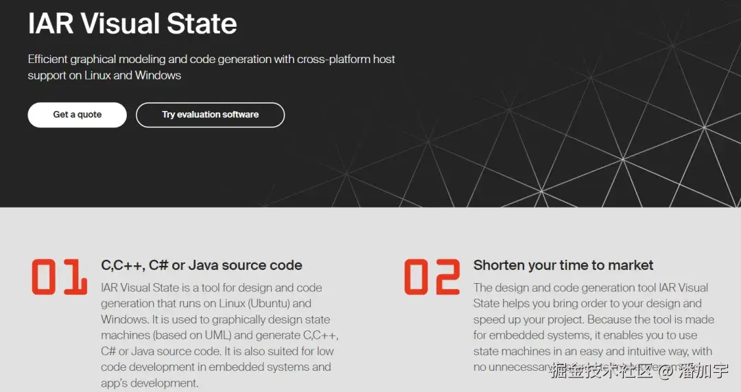Click the 掘金技术社区 watermark text

coord(601,371)
